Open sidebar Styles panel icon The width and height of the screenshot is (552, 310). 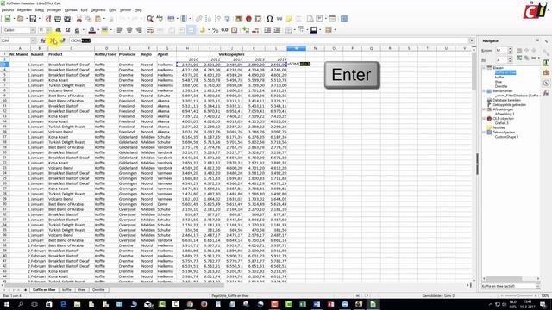click(546, 63)
